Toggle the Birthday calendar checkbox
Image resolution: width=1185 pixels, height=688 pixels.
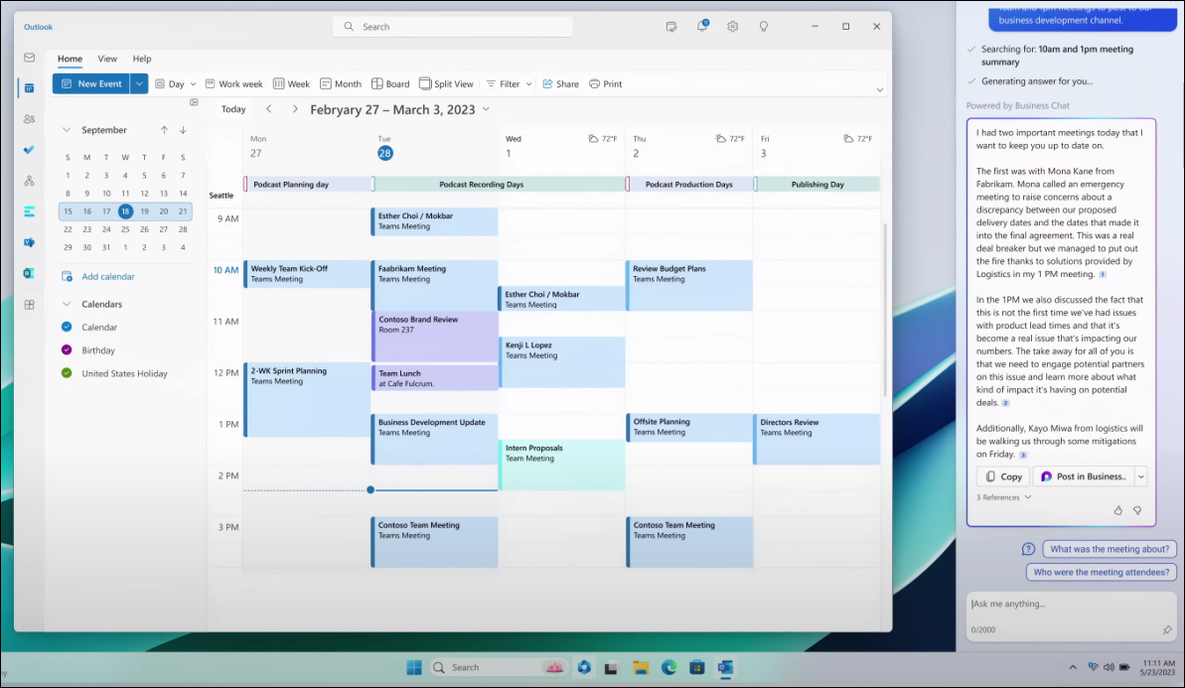pos(67,349)
